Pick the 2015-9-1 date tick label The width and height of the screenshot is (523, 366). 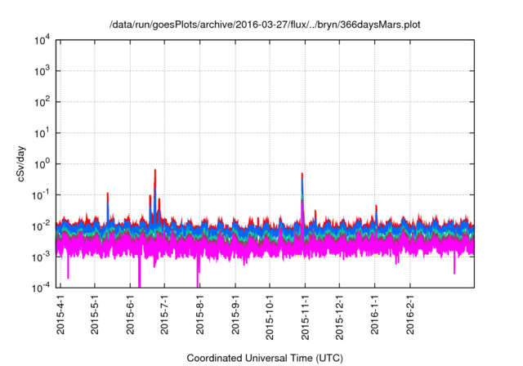pos(235,315)
